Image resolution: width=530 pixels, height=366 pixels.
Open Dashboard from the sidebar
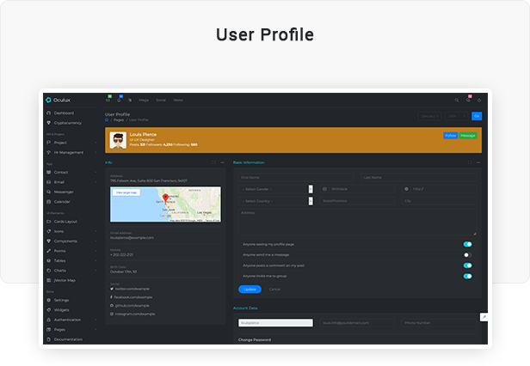coord(64,113)
